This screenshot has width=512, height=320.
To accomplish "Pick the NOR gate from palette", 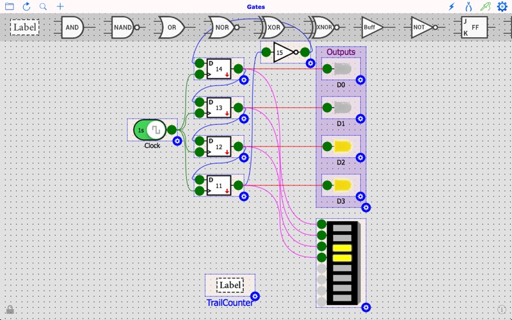I will pos(223,28).
